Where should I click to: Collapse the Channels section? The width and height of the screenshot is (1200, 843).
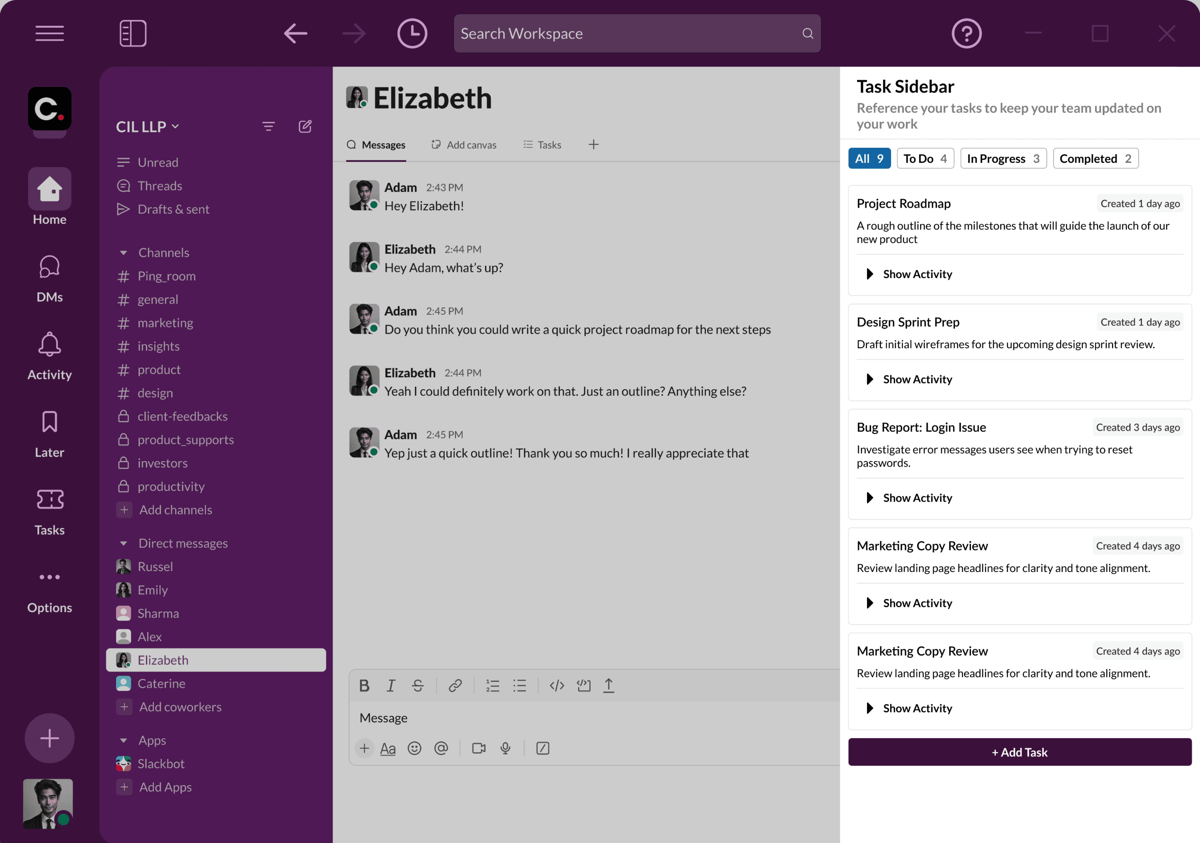(124, 253)
